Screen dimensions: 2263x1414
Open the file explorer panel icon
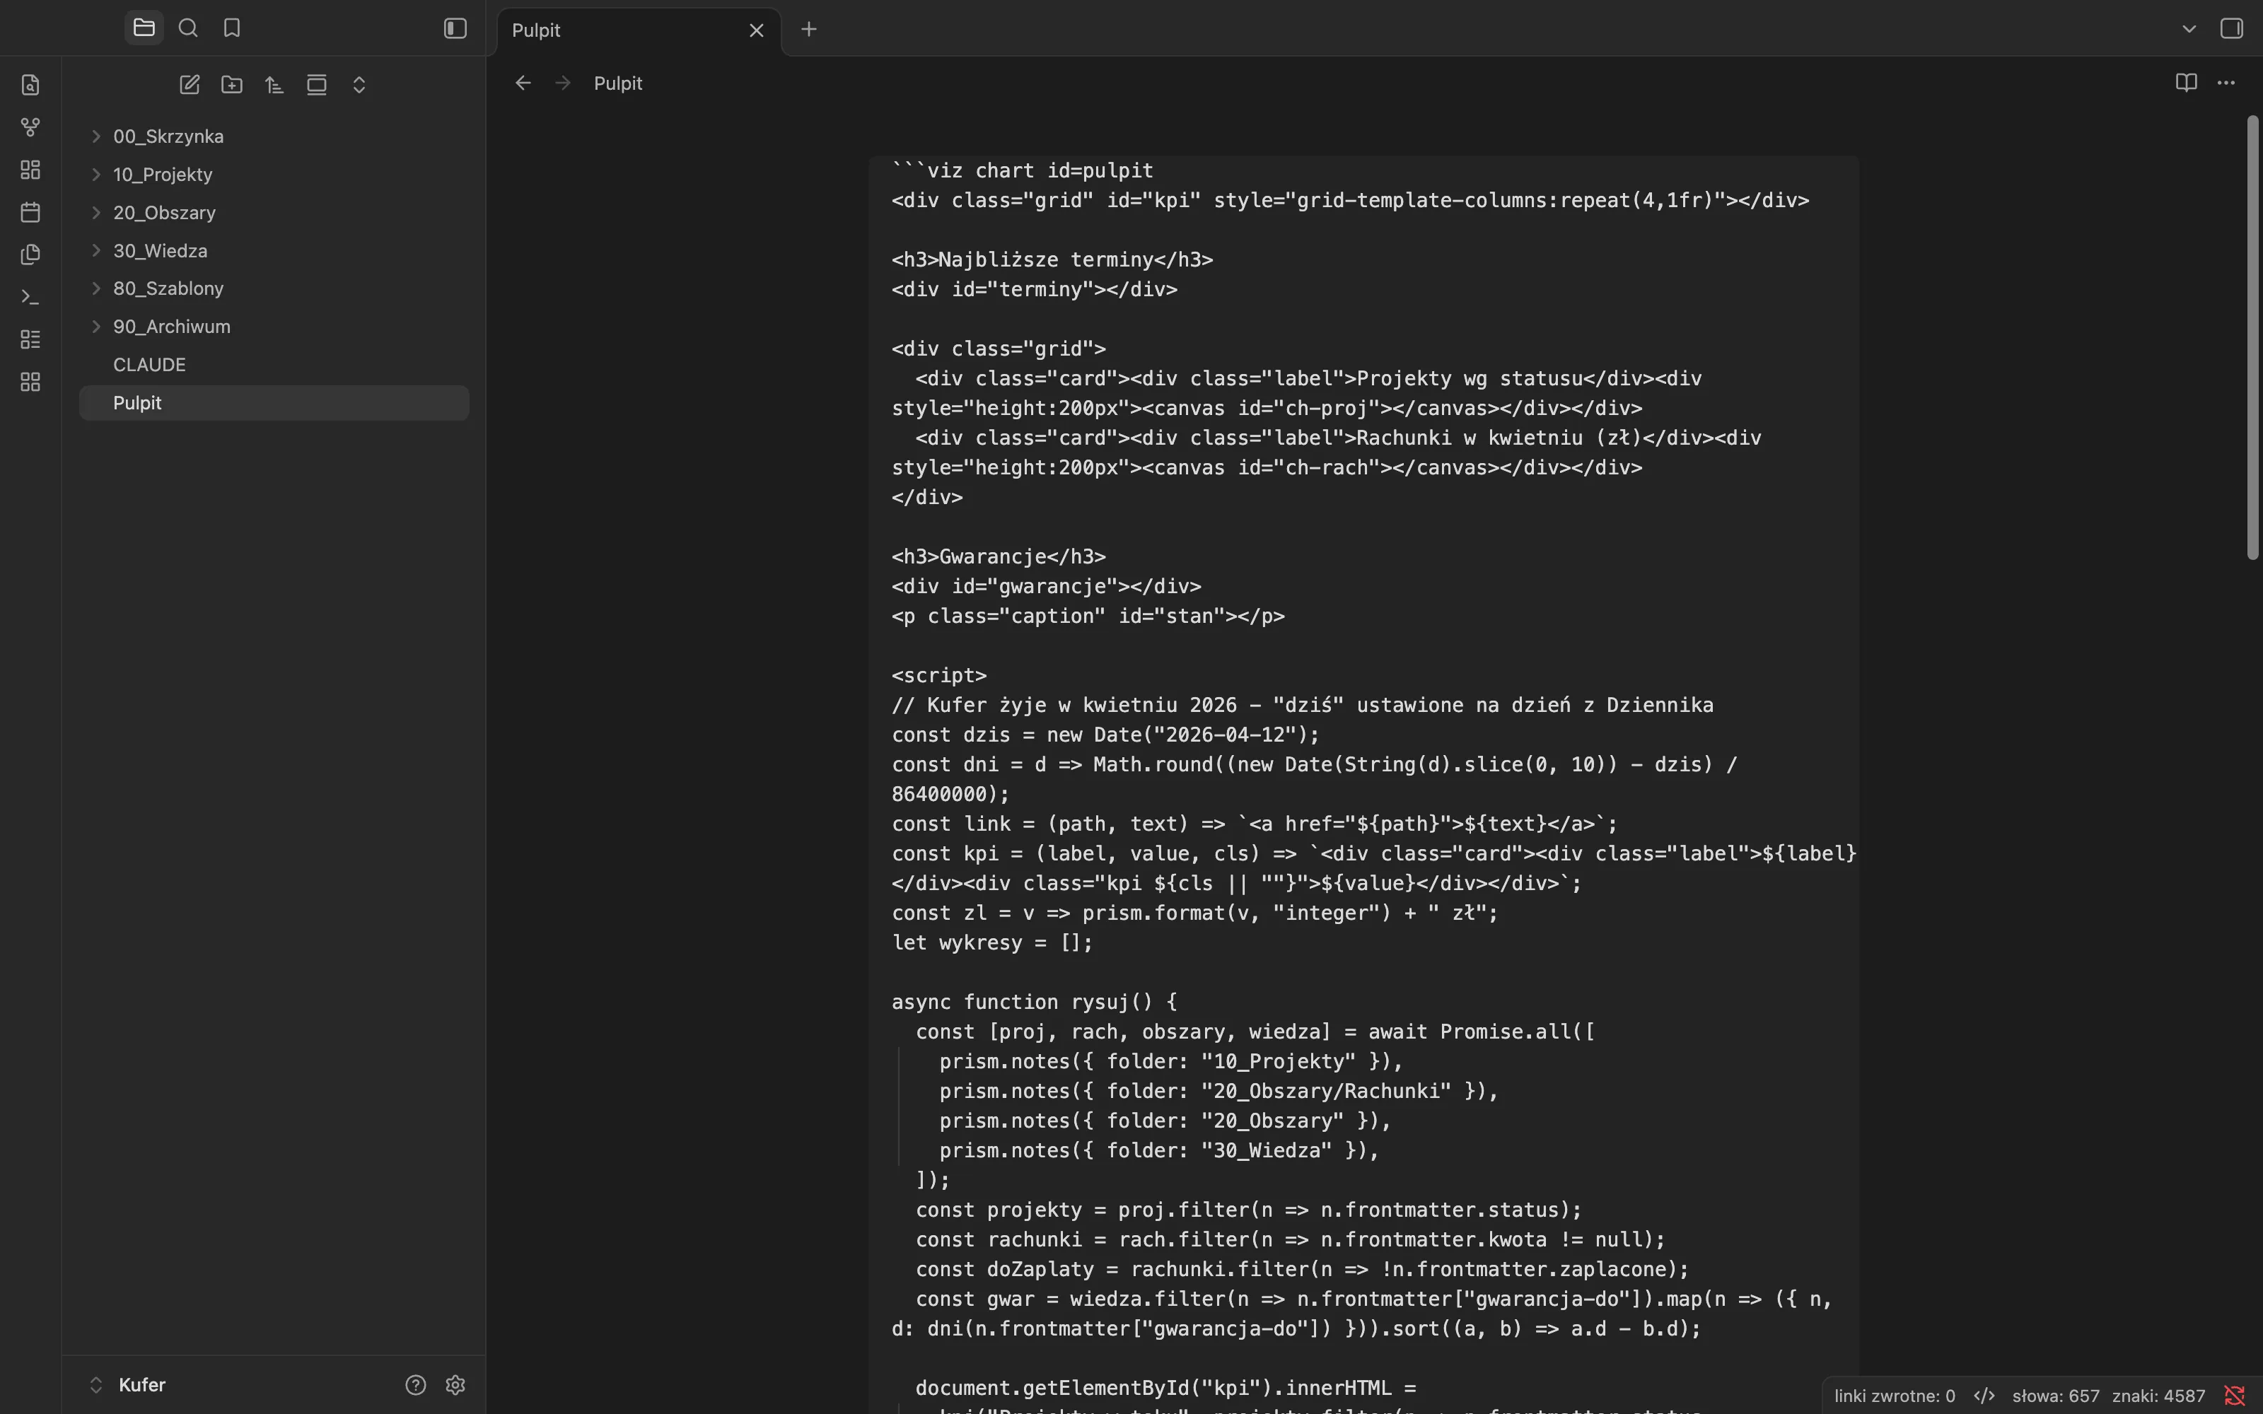[x=144, y=28]
